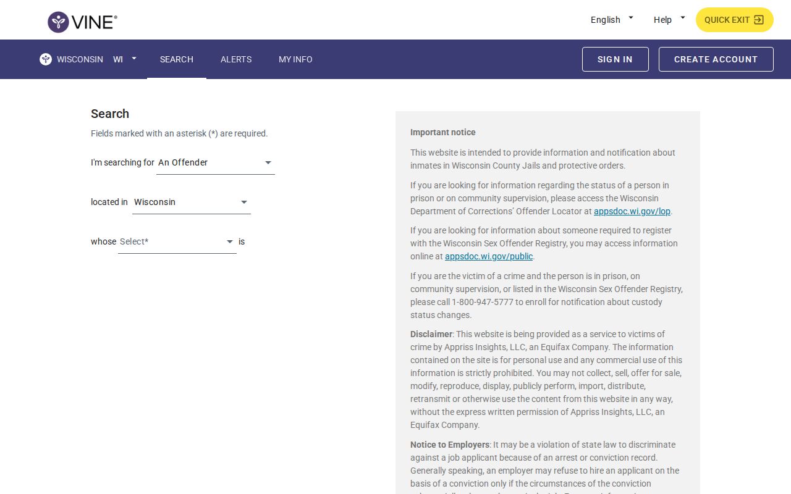Go to the My Info tab
Viewport: 791px width, 494px height.
(x=295, y=59)
